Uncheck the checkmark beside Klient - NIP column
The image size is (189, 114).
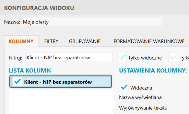17,82
